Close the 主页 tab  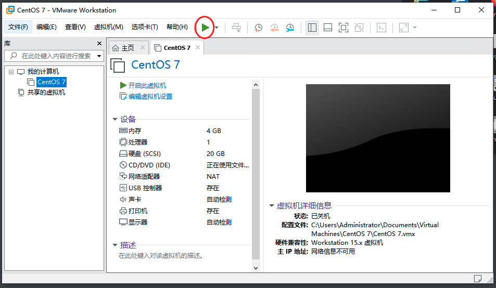pyautogui.click(x=143, y=47)
